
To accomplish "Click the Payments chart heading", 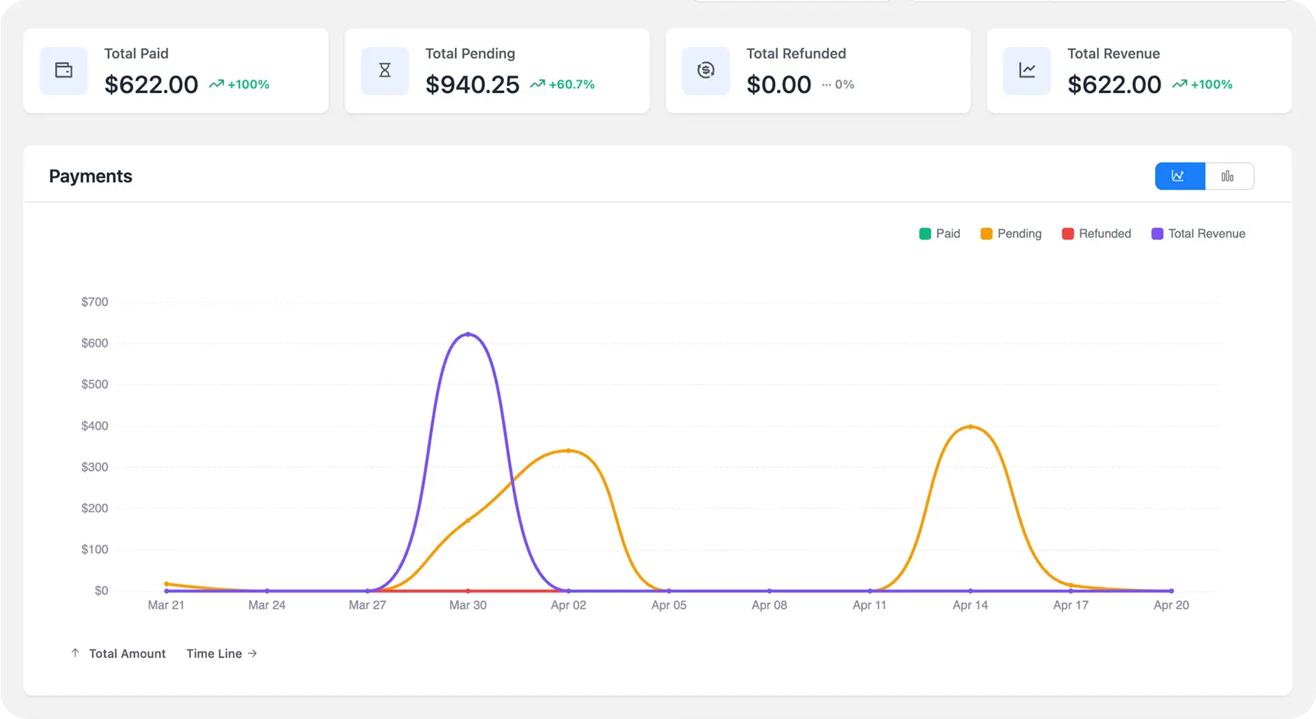I will (x=90, y=176).
